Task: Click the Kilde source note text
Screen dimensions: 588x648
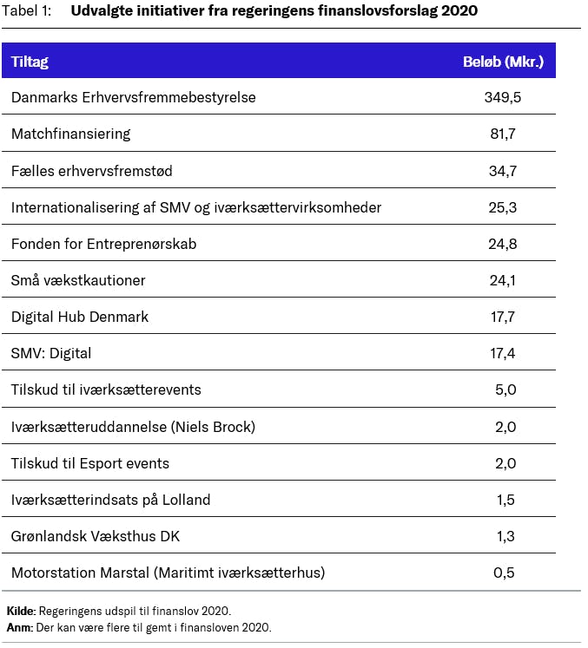Action: (119, 611)
